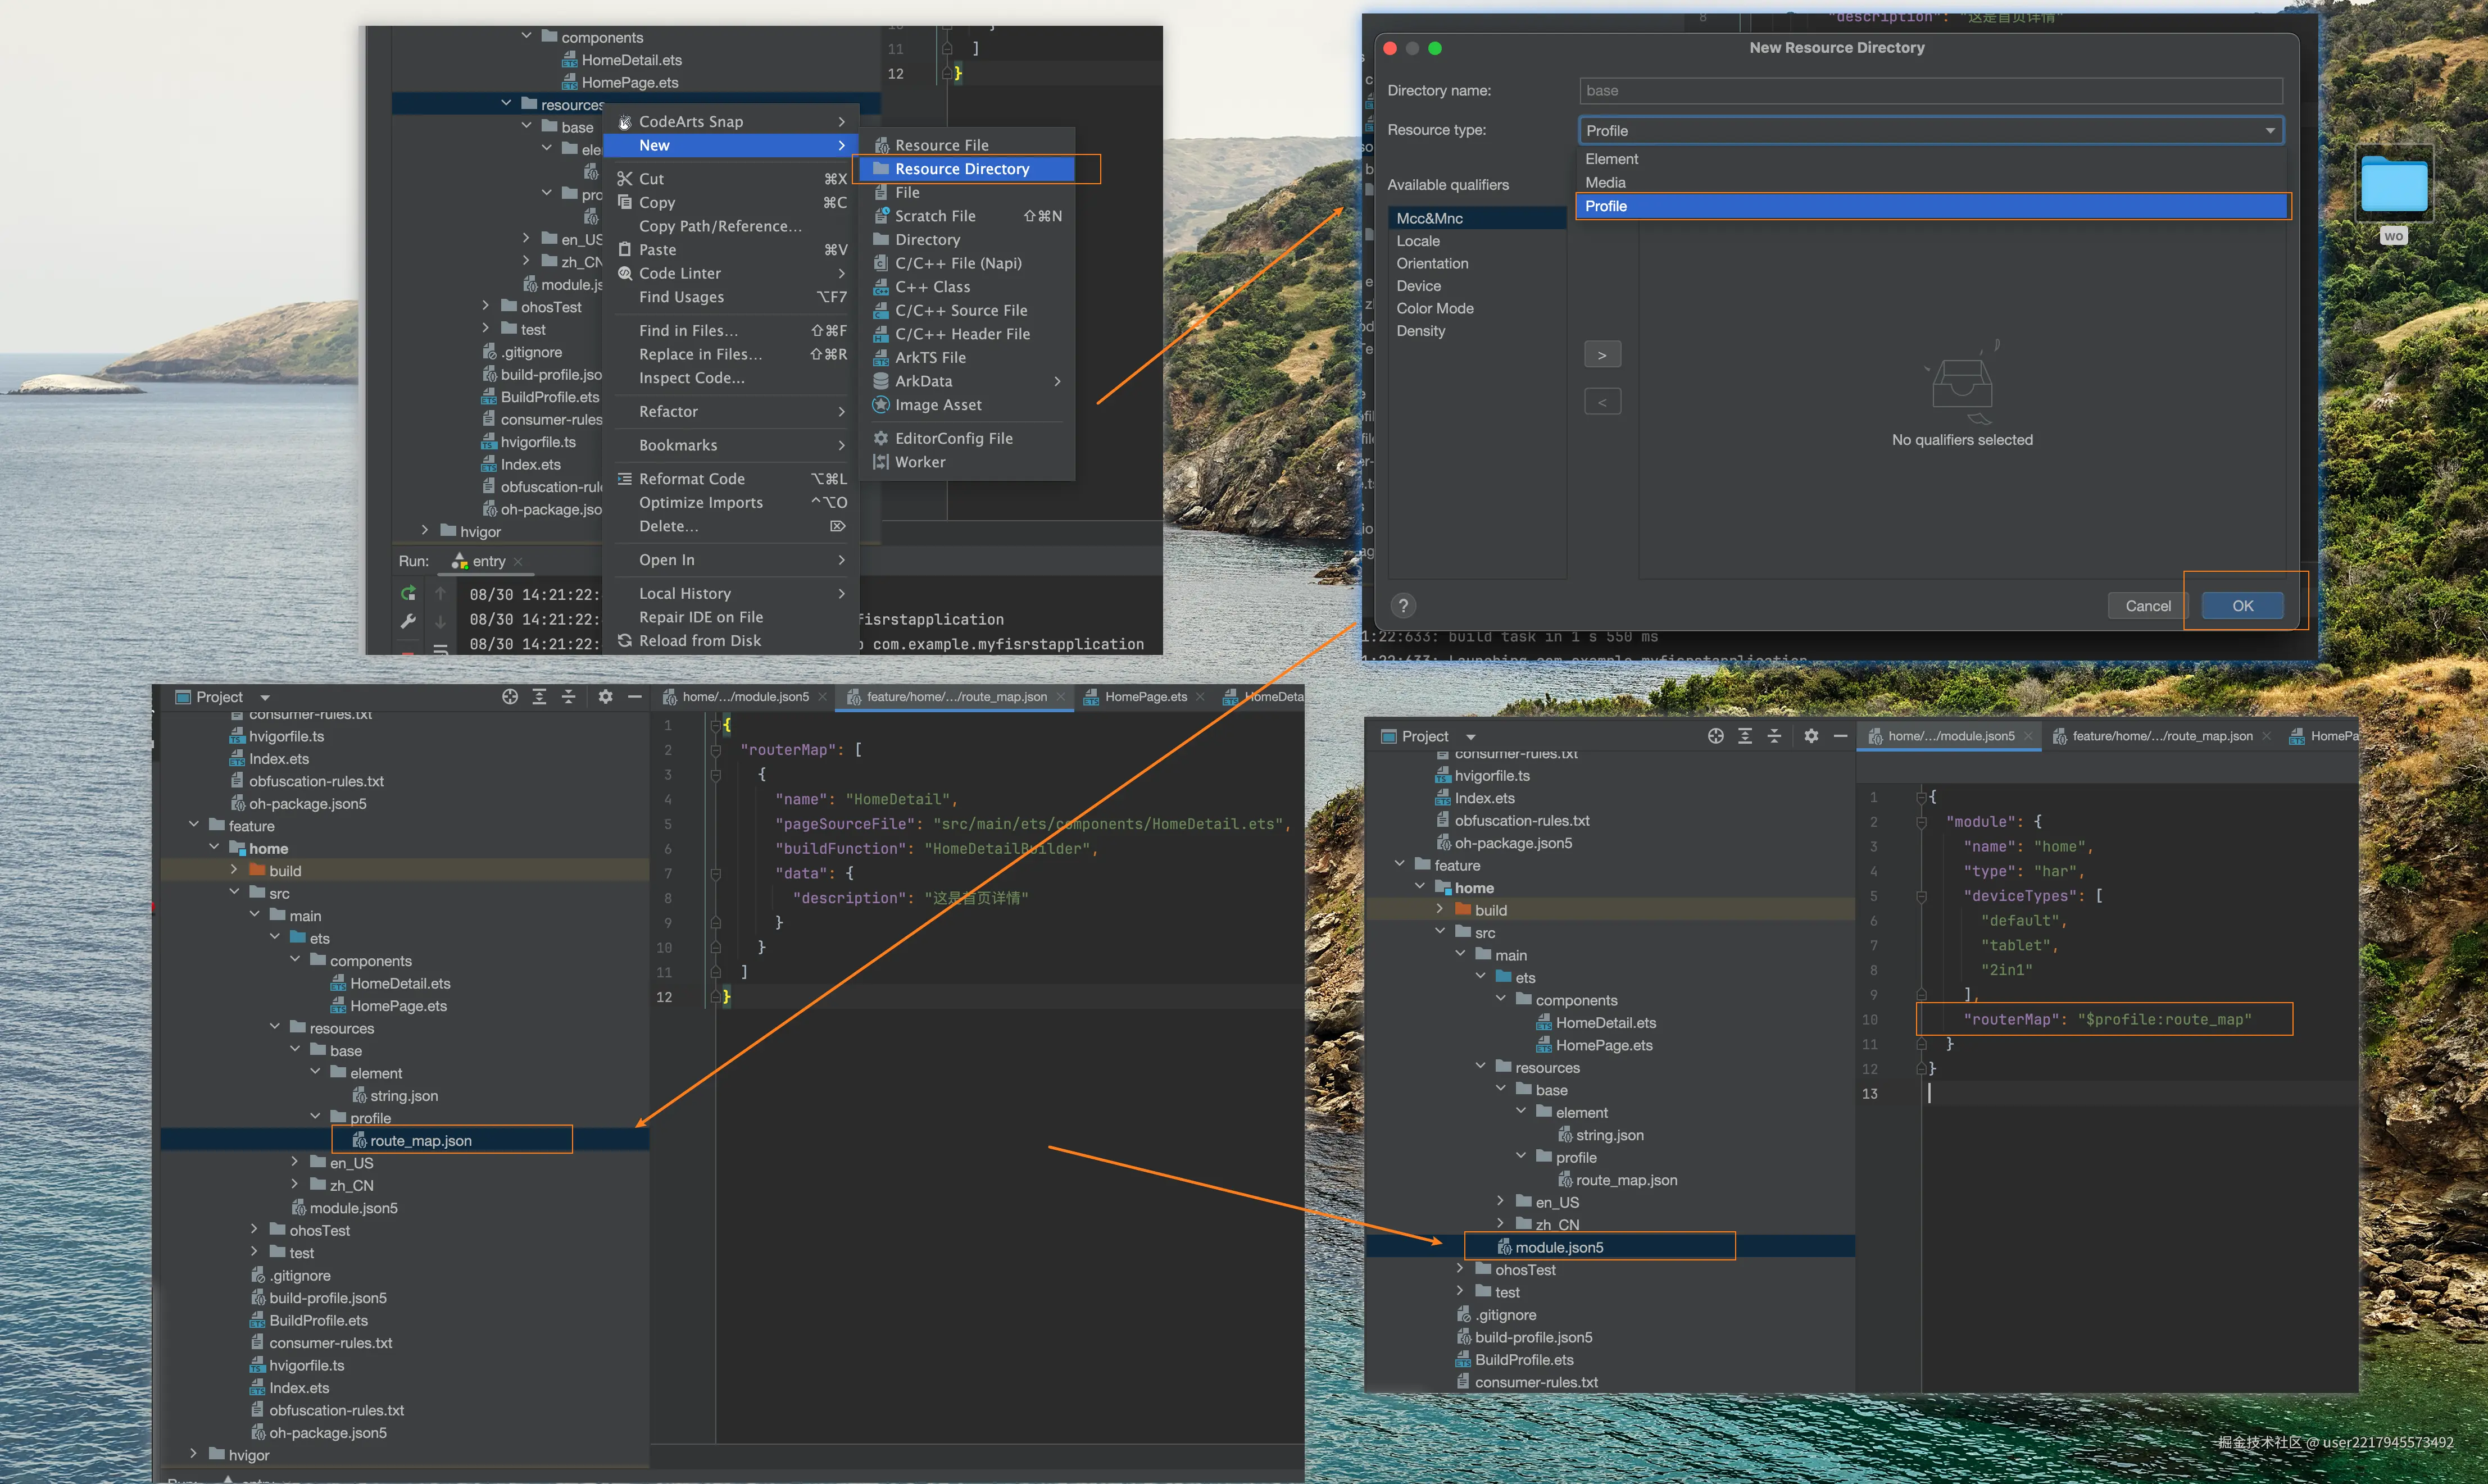Expand ohosTest folder in module.json5 active window
2488x1484 pixels.
coord(1460,1269)
